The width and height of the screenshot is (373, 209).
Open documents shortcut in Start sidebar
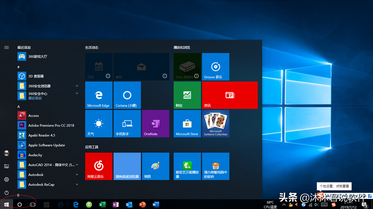(7, 166)
